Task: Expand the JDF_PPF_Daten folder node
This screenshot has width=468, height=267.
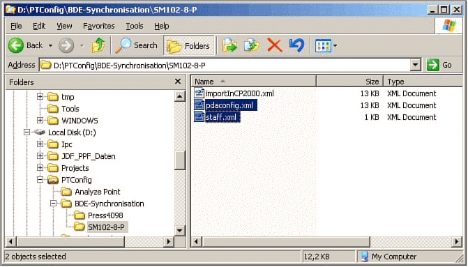Action: click(x=40, y=156)
